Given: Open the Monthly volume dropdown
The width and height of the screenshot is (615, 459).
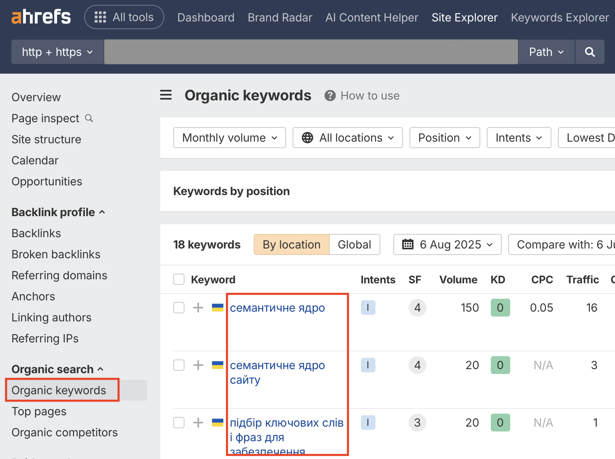Looking at the screenshot, I should 229,138.
